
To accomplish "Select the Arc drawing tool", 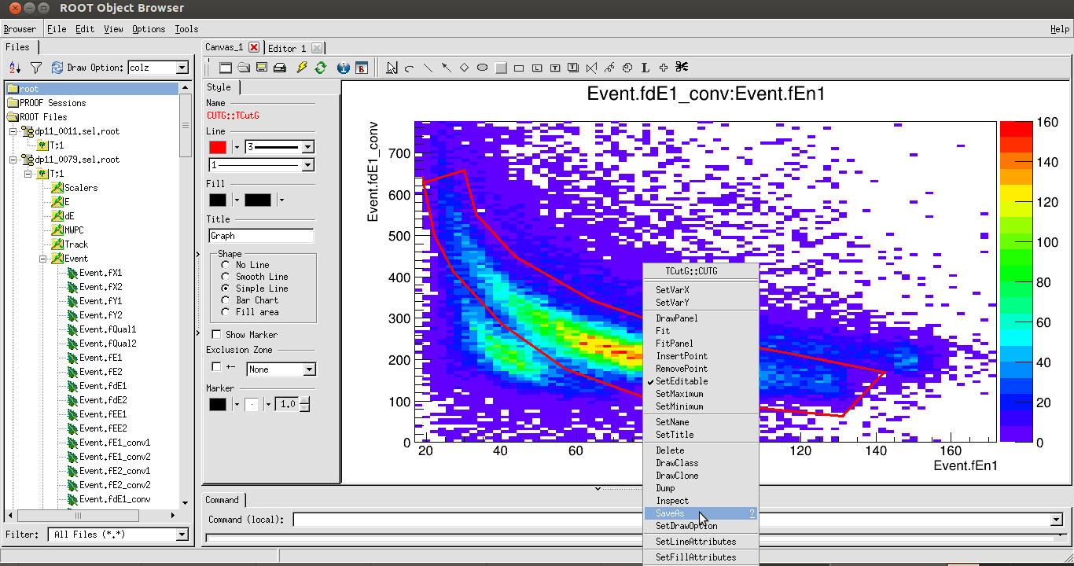I will [x=410, y=68].
